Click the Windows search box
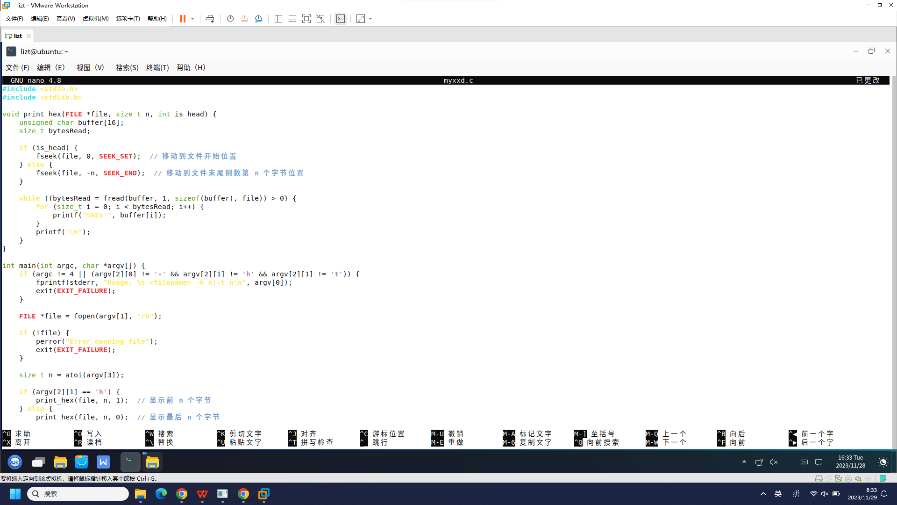The height and width of the screenshot is (505, 897). click(x=78, y=494)
